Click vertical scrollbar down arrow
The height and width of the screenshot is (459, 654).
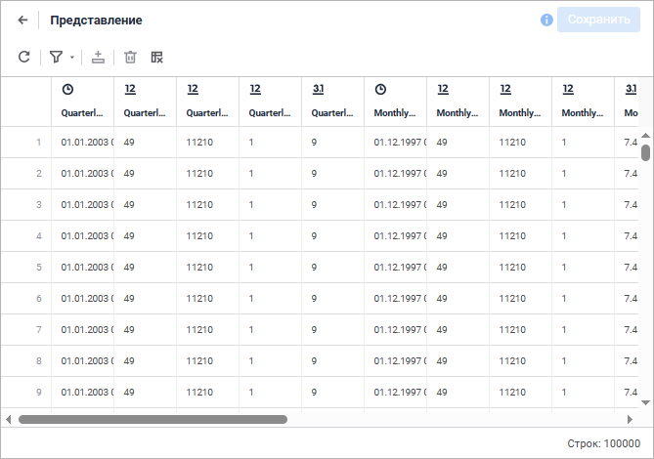pyautogui.click(x=645, y=401)
